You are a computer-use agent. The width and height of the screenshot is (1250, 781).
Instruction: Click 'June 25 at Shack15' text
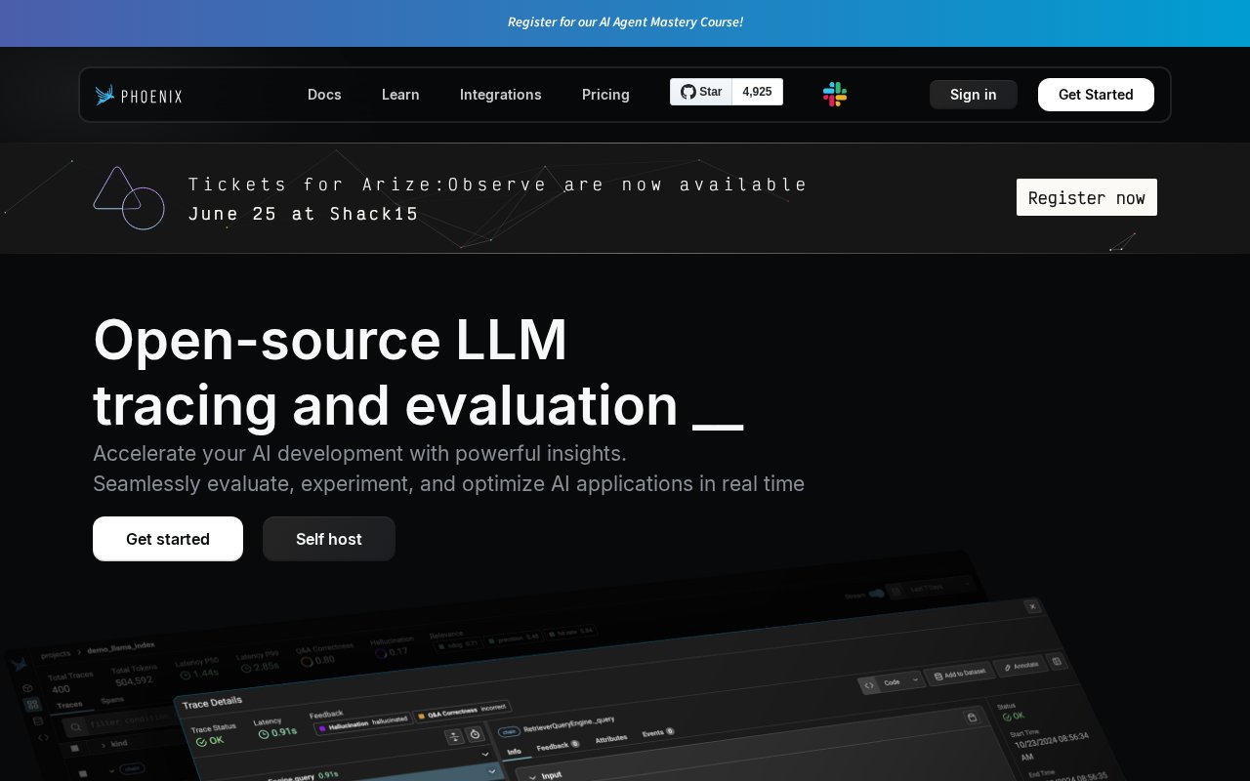(304, 214)
